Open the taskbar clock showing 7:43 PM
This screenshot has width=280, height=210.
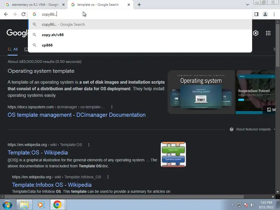(x=266, y=205)
